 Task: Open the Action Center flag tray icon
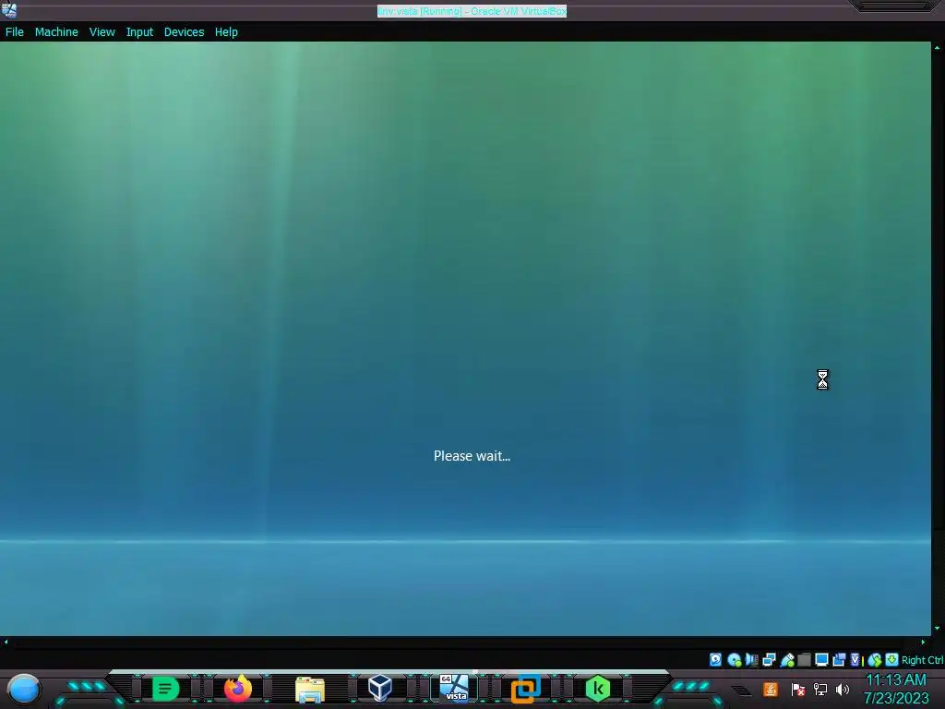[x=798, y=689]
